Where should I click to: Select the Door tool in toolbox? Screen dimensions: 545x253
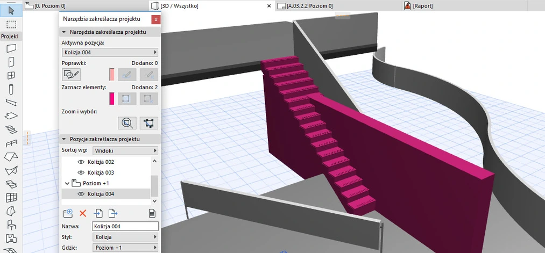tap(11, 62)
